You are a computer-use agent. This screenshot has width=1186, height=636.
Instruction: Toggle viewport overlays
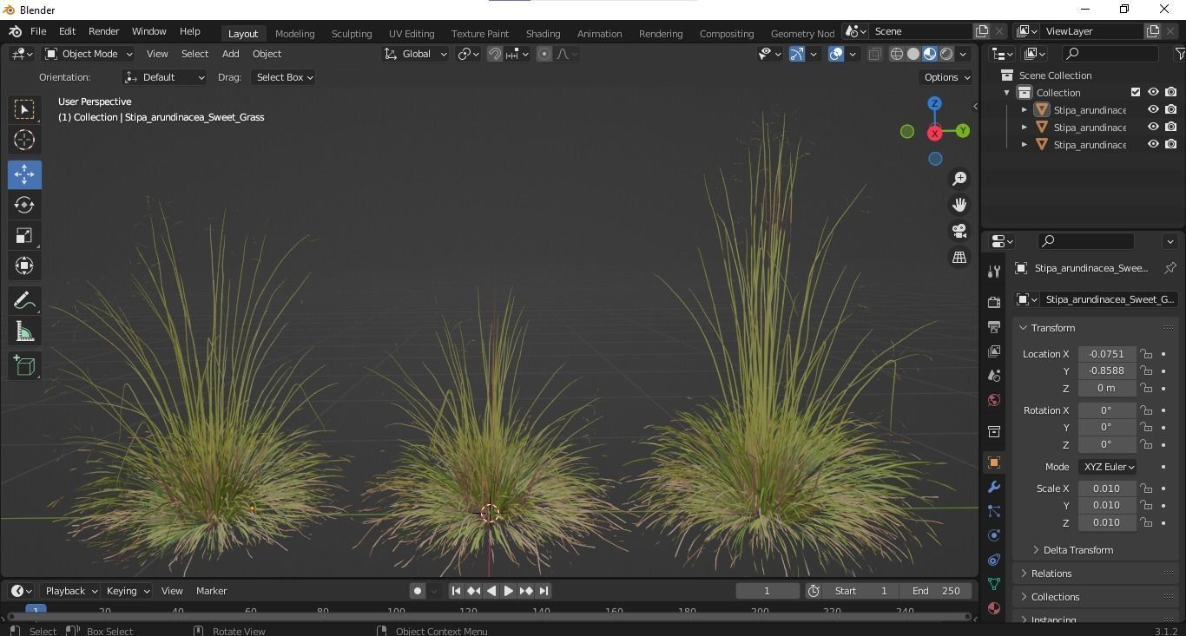(x=836, y=54)
